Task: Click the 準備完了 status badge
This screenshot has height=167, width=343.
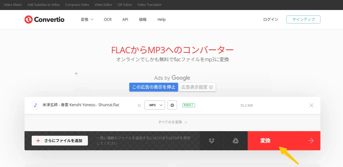Action: coord(189,105)
